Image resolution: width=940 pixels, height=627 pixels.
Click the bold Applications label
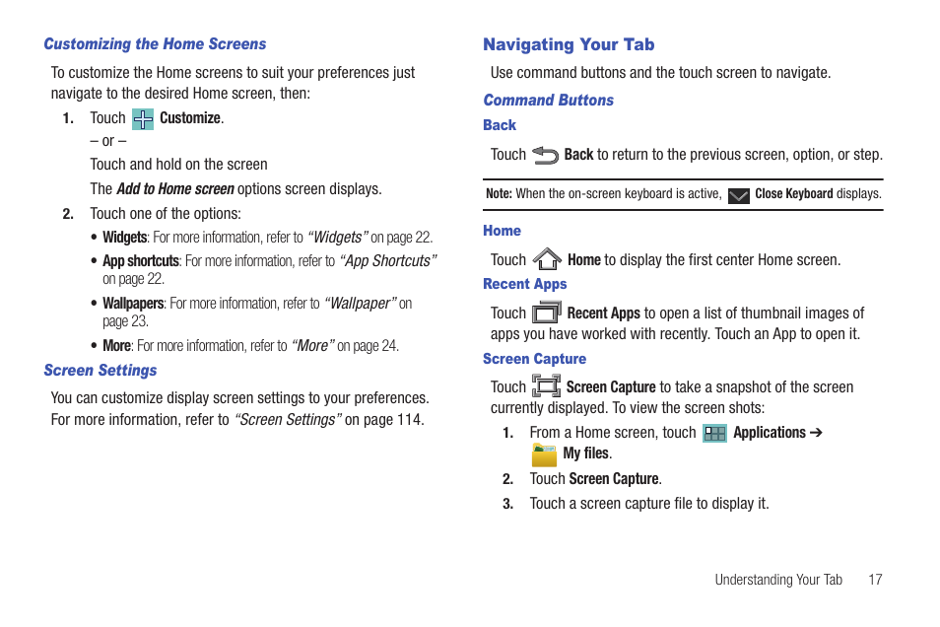click(x=770, y=433)
